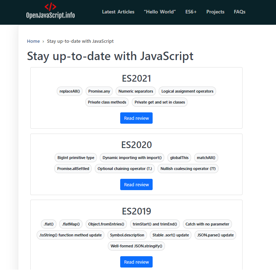Viewport: 276px width, 276px height.
Task: Select the BigInt primitive type tag
Action: pyautogui.click(x=76, y=158)
